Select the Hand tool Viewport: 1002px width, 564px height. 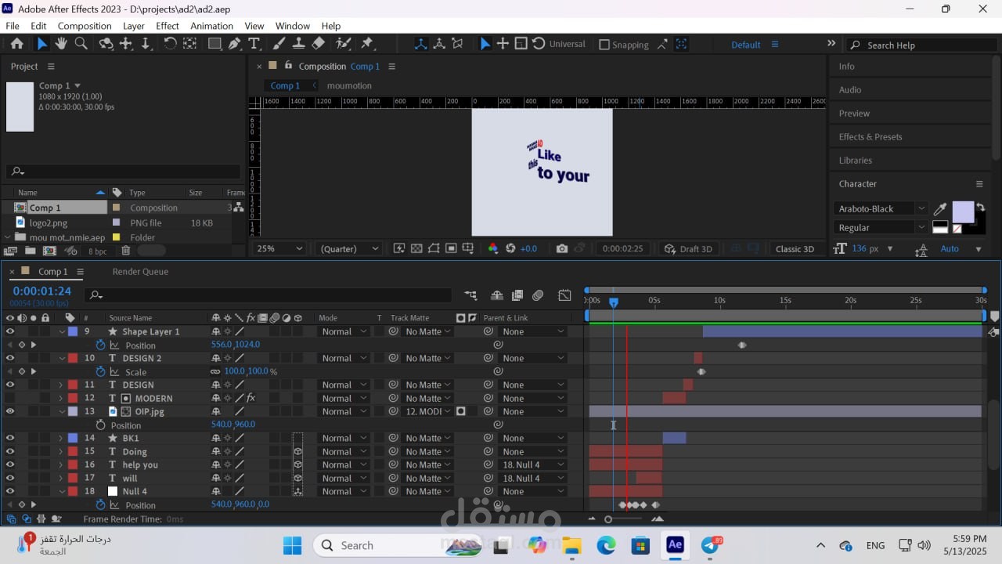click(x=61, y=44)
